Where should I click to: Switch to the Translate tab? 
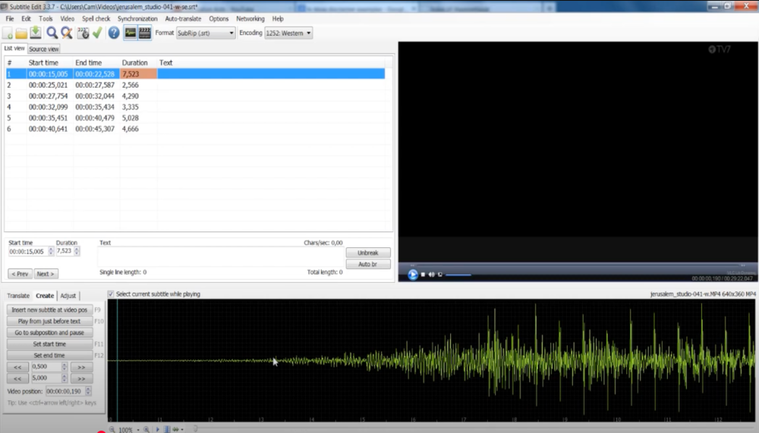[x=18, y=296]
